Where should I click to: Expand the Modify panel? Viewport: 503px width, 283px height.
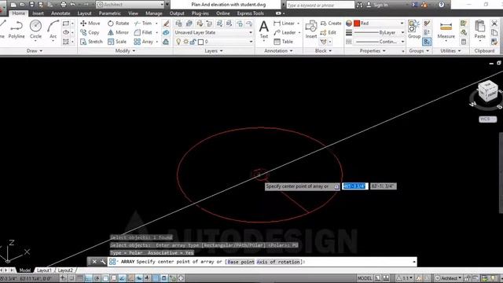[125, 50]
